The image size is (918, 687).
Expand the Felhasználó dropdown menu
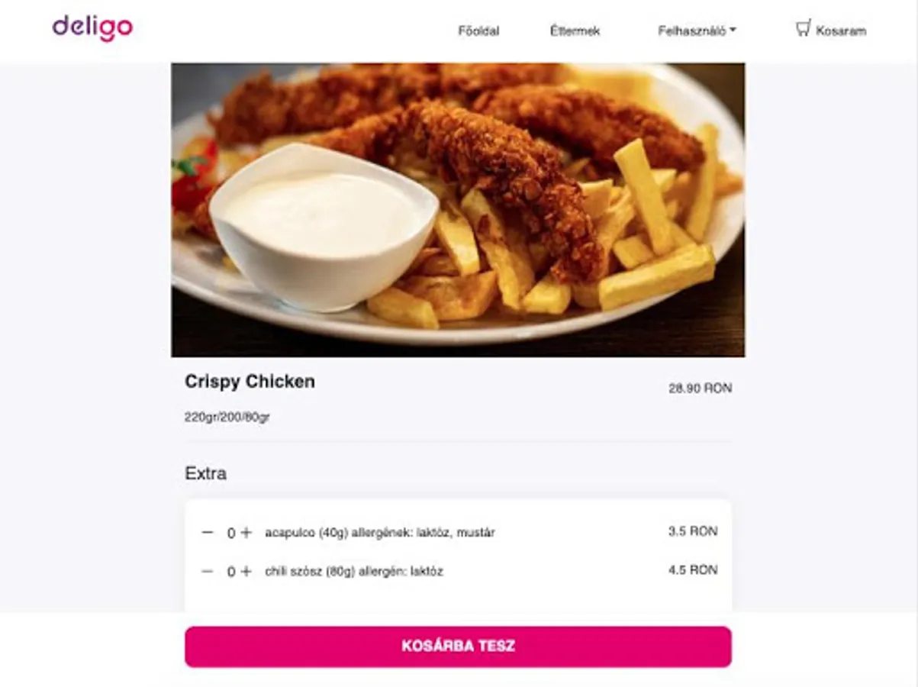click(x=697, y=31)
